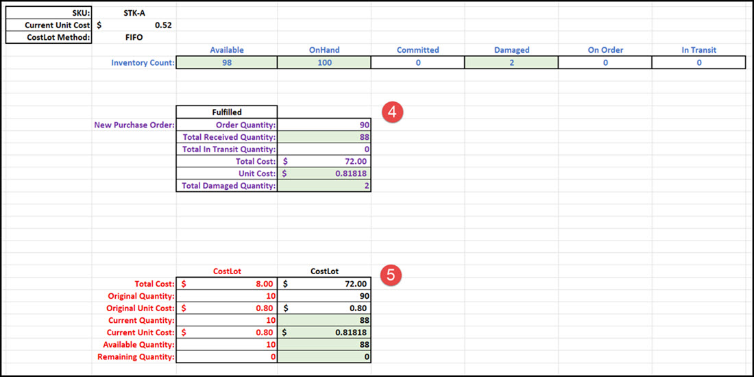Click the New Purchase Order label
Image resolution: width=754 pixels, height=377 pixels.
tap(134, 125)
